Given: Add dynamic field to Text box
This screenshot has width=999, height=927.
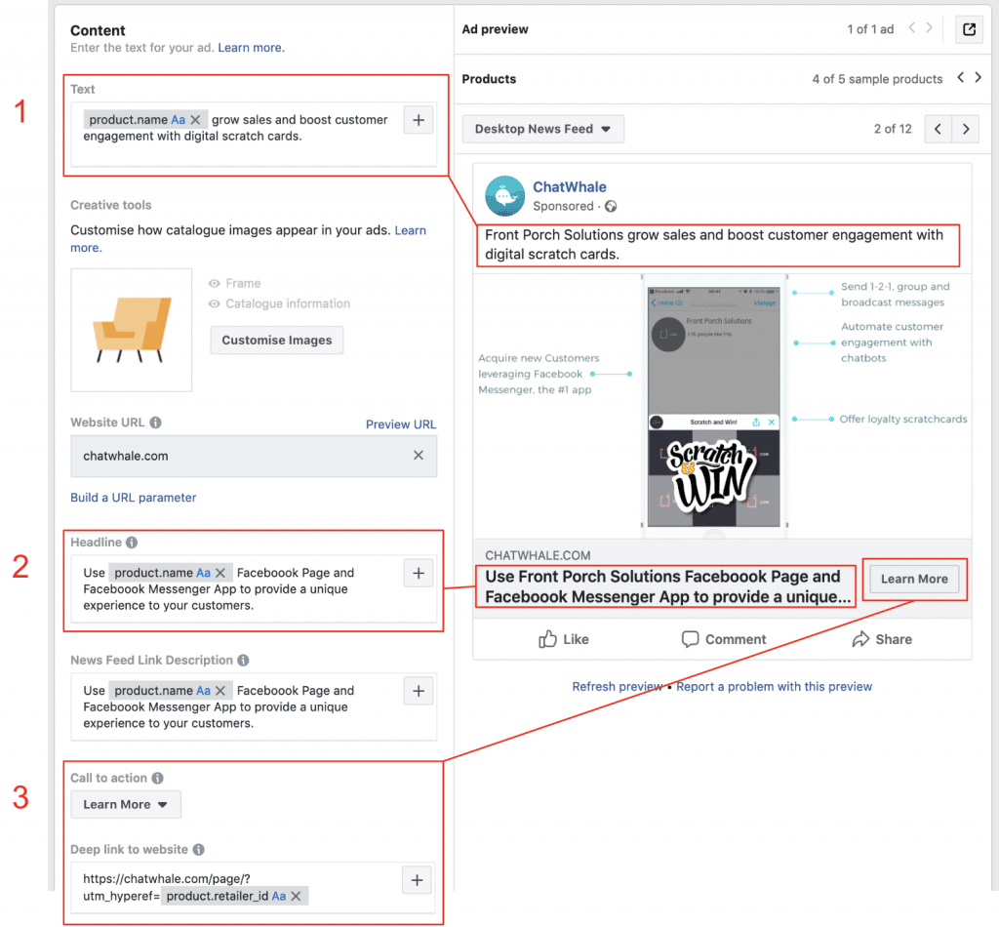Looking at the screenshot, I should click(419, 120).
